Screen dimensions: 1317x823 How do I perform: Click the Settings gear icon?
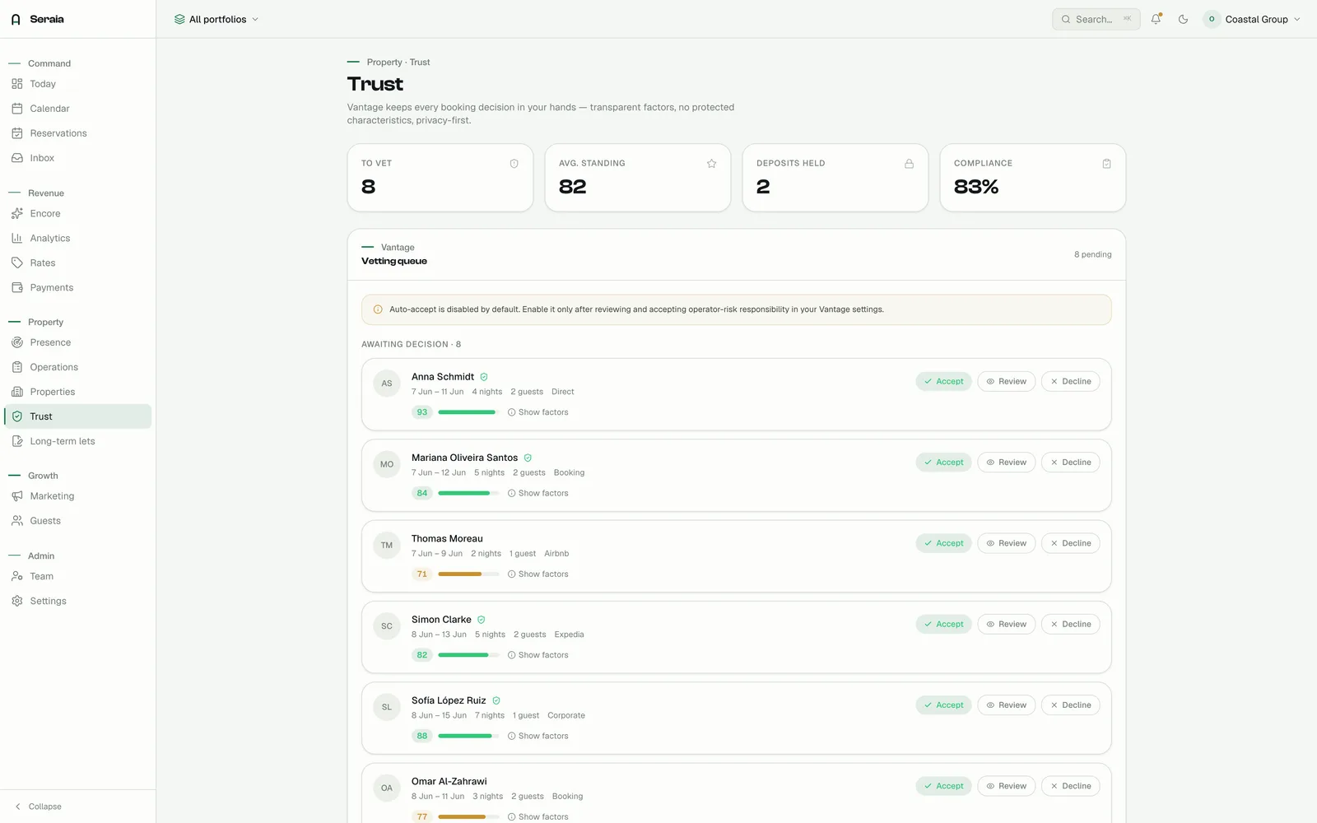point(17,601)
